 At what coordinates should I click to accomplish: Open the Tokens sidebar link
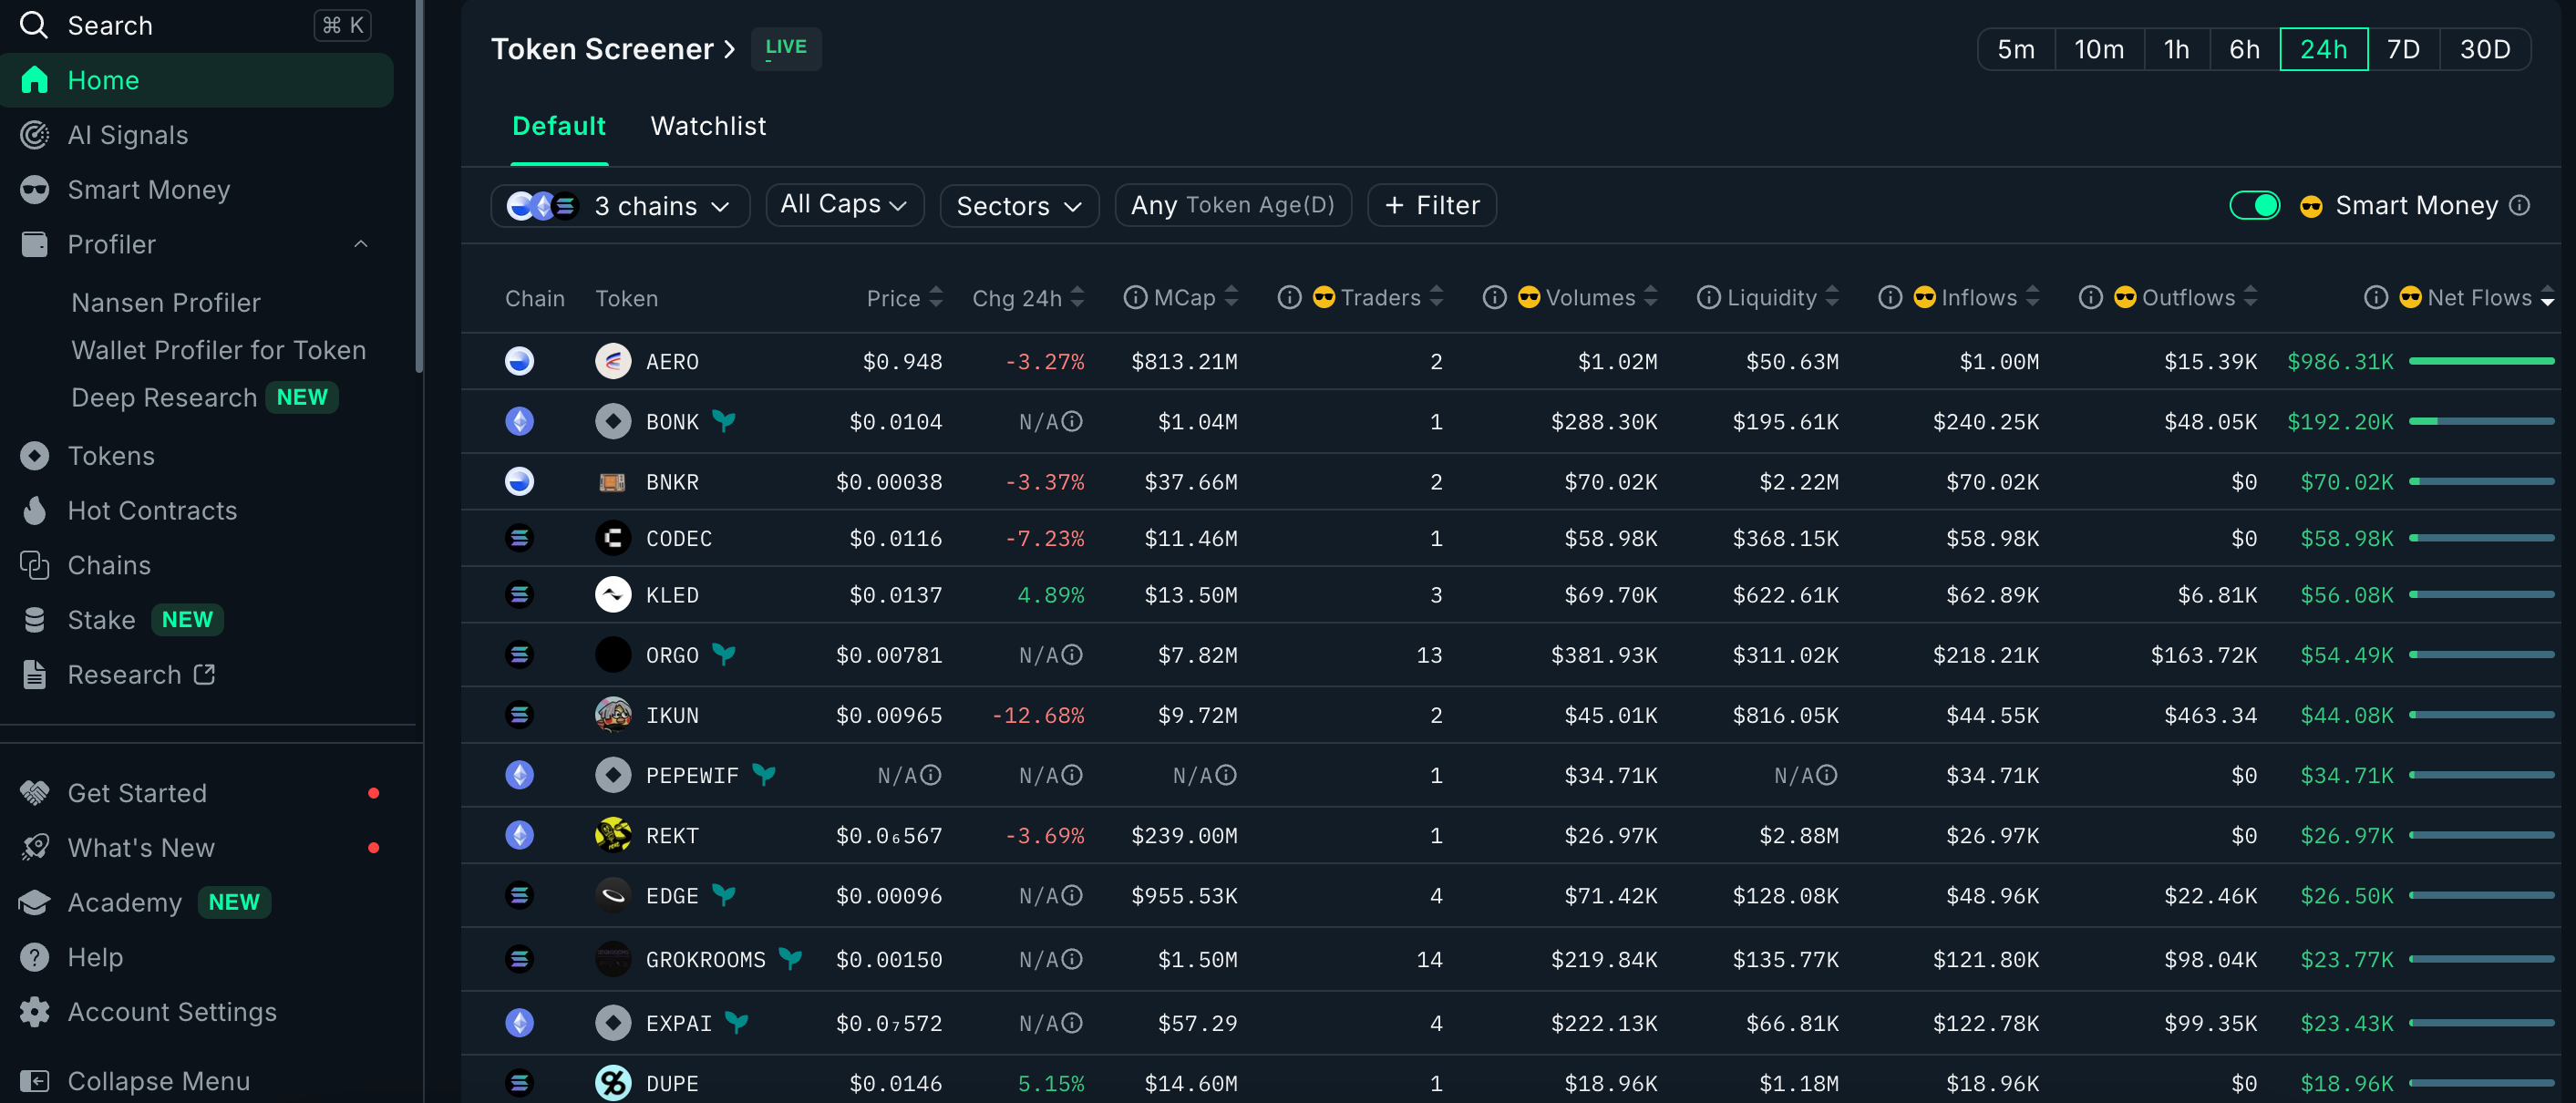(111, 456)
